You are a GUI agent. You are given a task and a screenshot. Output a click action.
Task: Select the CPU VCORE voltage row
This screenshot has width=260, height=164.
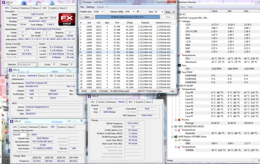click(222, 31)
